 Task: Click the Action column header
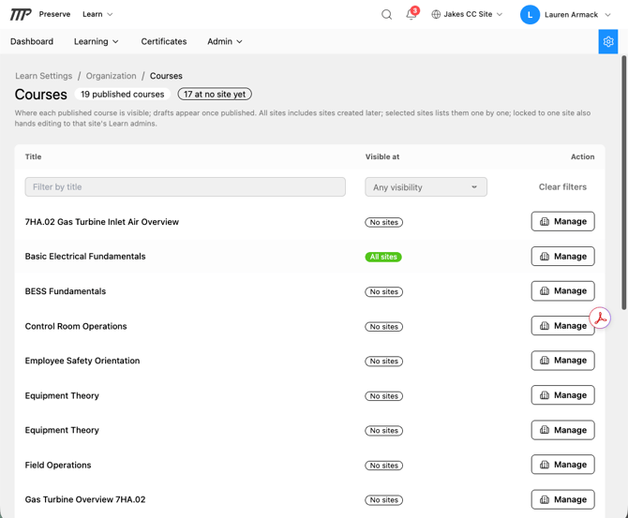pos(582,157)
